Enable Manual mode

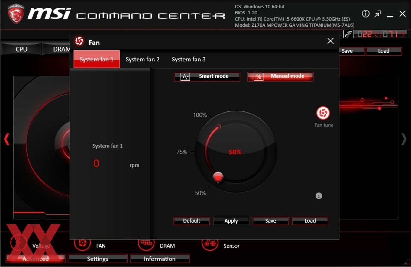tap(280, 76)
